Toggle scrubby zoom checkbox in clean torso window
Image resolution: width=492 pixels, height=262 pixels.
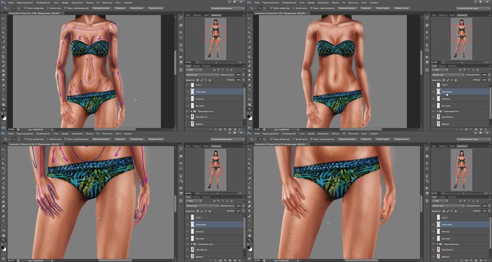pyautogui.click(x=311, y=8)
